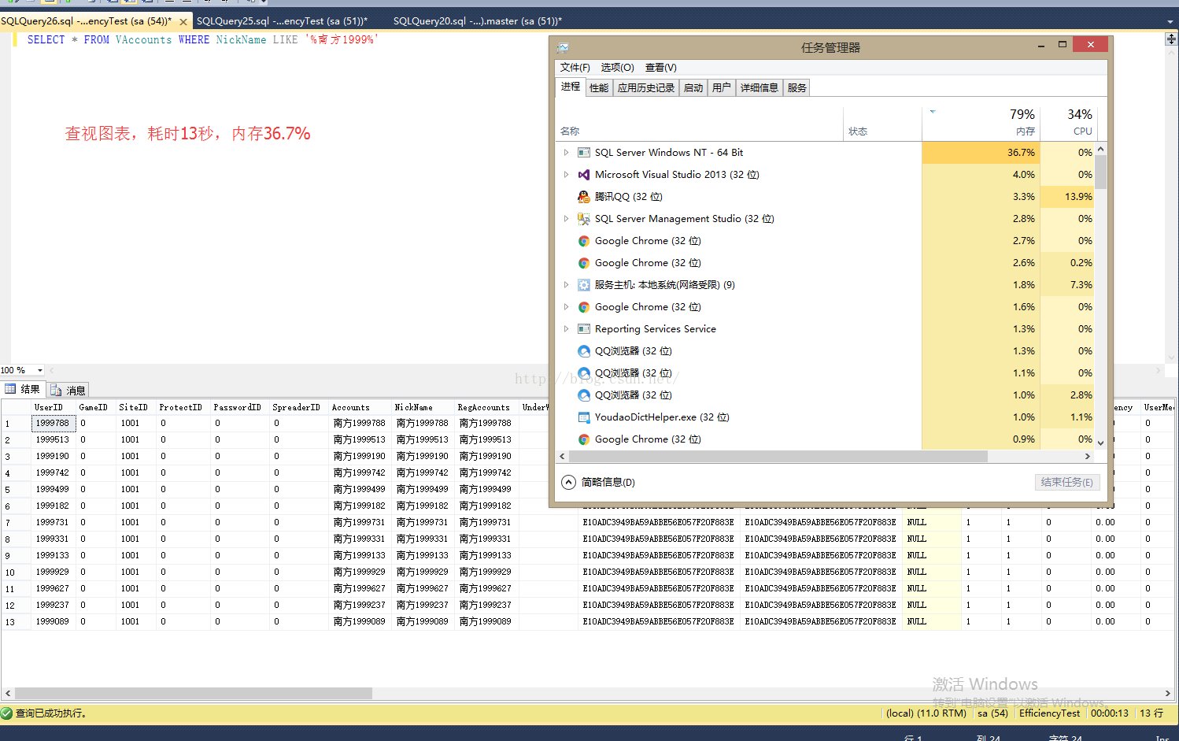Click the Chrome icon in the 2.7% memory row
1179x741 pixels.
coord(584,241)
